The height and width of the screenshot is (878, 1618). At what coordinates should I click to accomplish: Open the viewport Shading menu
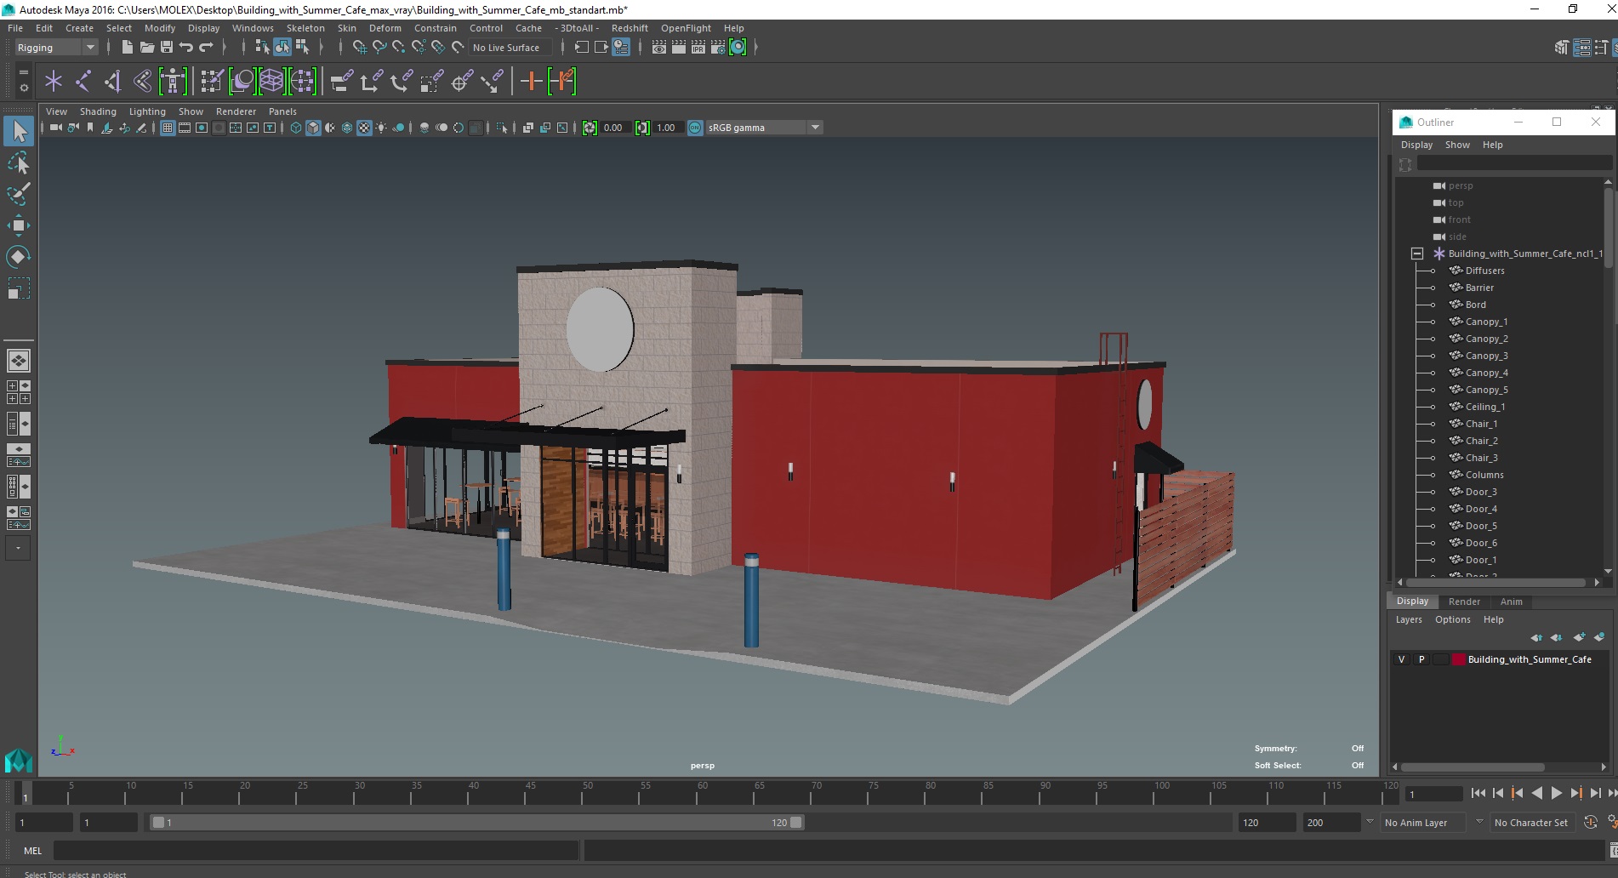[98, 111]
